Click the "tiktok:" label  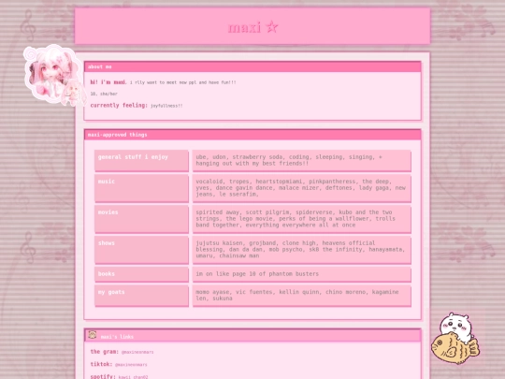point(101,364)
